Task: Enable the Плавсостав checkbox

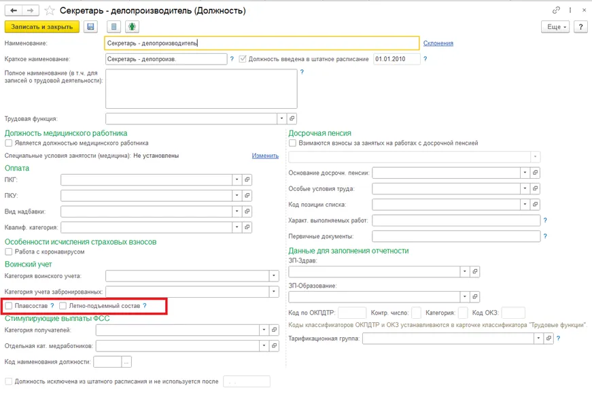Action: coord(9,306)
